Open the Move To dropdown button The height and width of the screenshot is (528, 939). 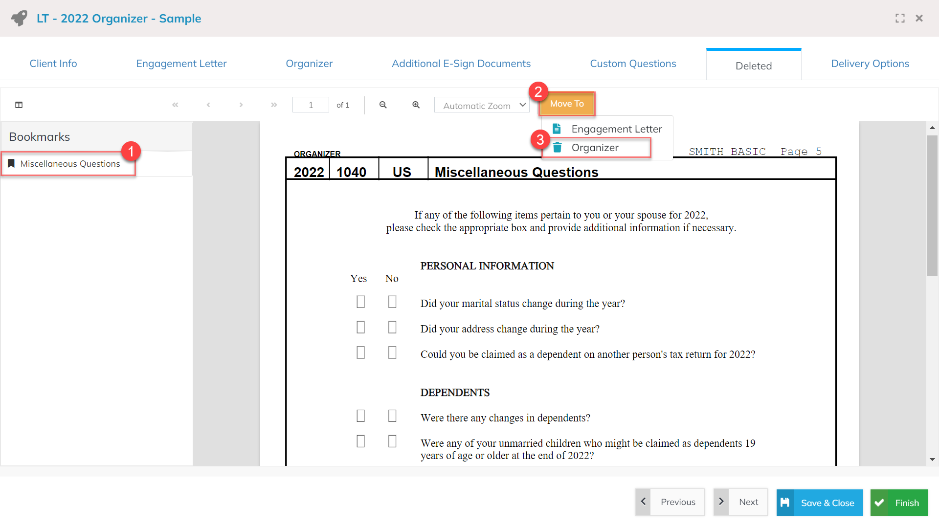tap(567, 104)
